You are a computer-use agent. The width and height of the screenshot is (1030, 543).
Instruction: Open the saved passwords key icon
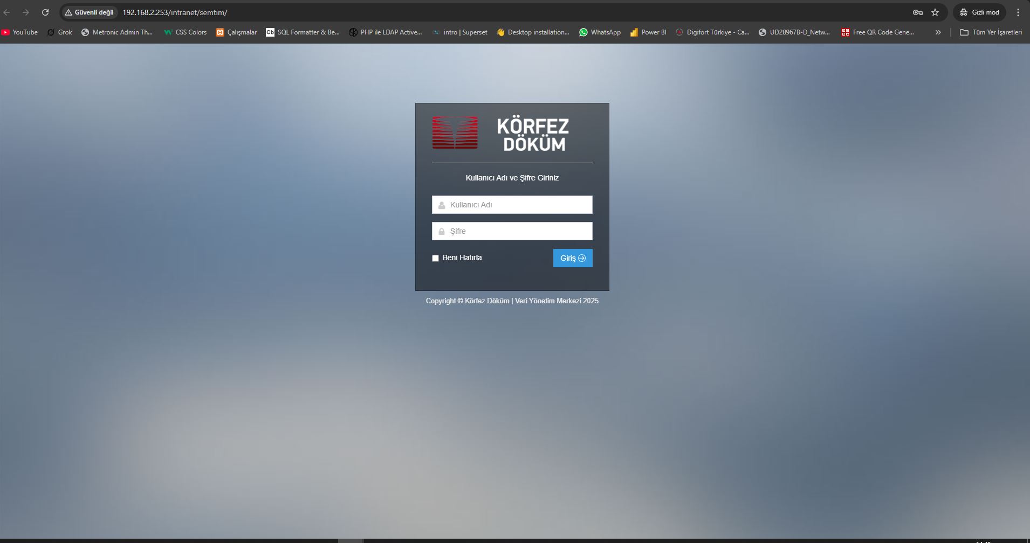[x=917, y=12]
